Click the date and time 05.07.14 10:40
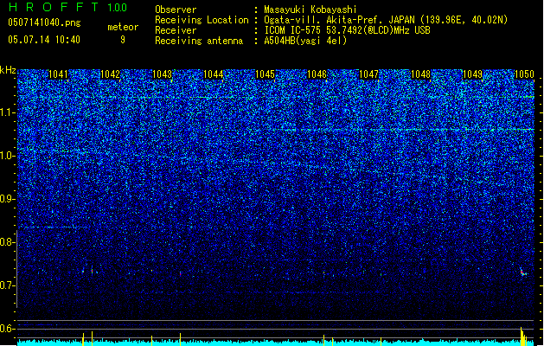544x346 pixels. click(x=44, y=40)
